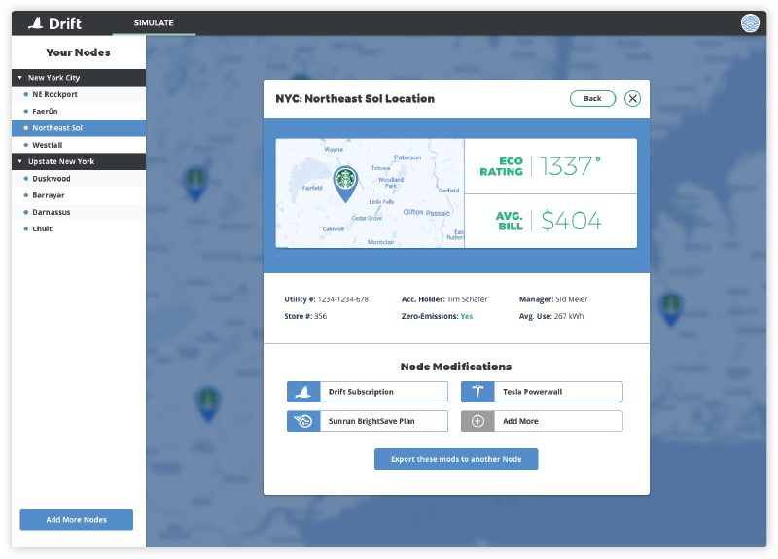Click manager name Sid Meier
Image resolution: width=778 pixels, height=559 pixels.
click(571, 299)
